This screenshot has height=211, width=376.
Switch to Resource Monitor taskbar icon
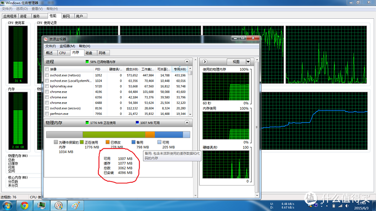[59, 205]
